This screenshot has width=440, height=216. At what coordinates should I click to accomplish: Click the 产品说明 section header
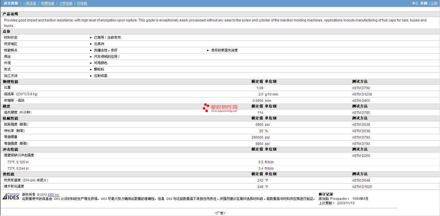point(10,14)
